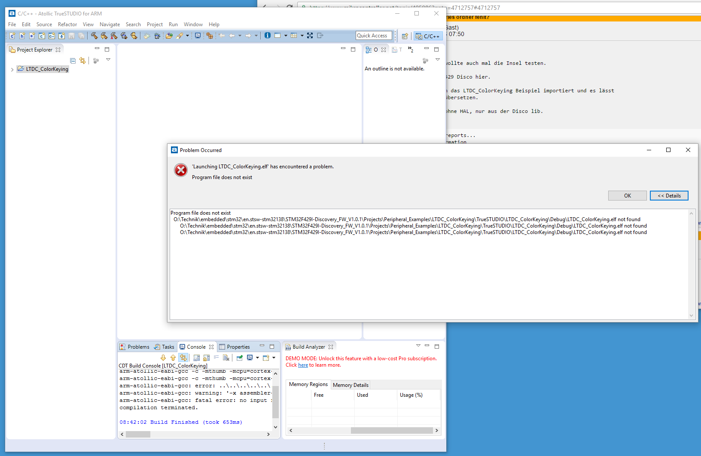Click the Console previous error up arrow
Viewport: 701px width, 456px height.
click(x=173, y=358)
